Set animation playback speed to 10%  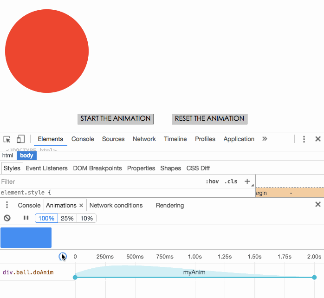click(86, 218)
